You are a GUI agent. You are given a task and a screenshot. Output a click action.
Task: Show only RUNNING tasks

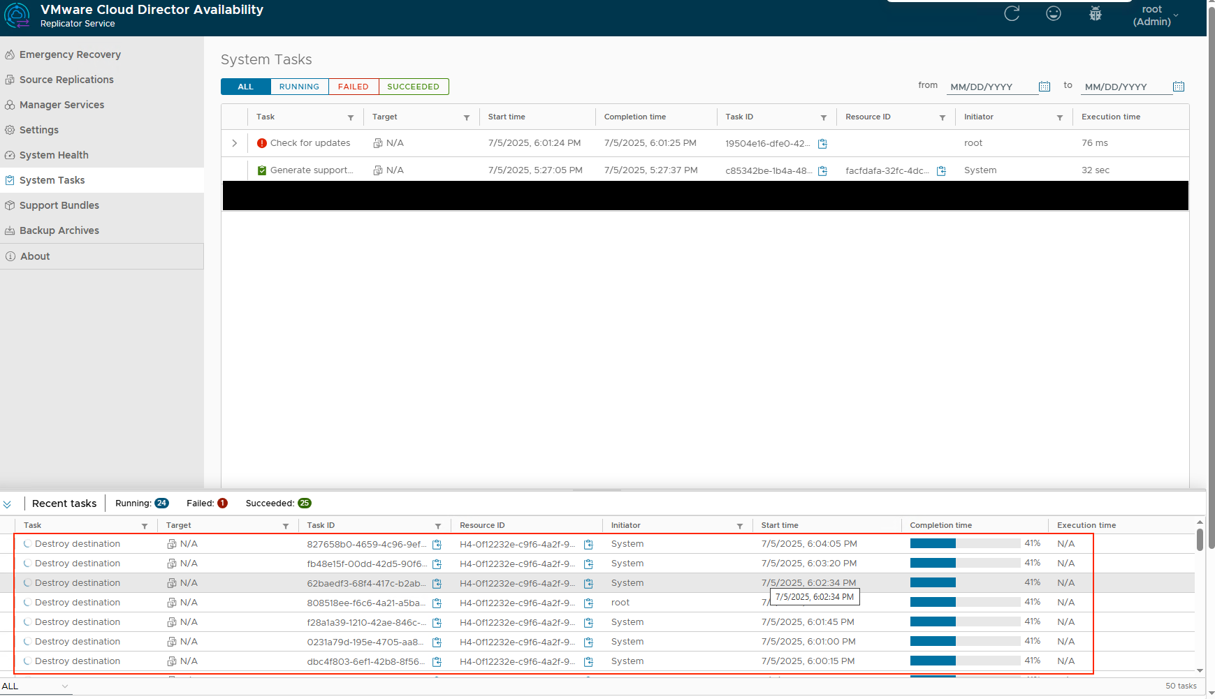point(299,87)
